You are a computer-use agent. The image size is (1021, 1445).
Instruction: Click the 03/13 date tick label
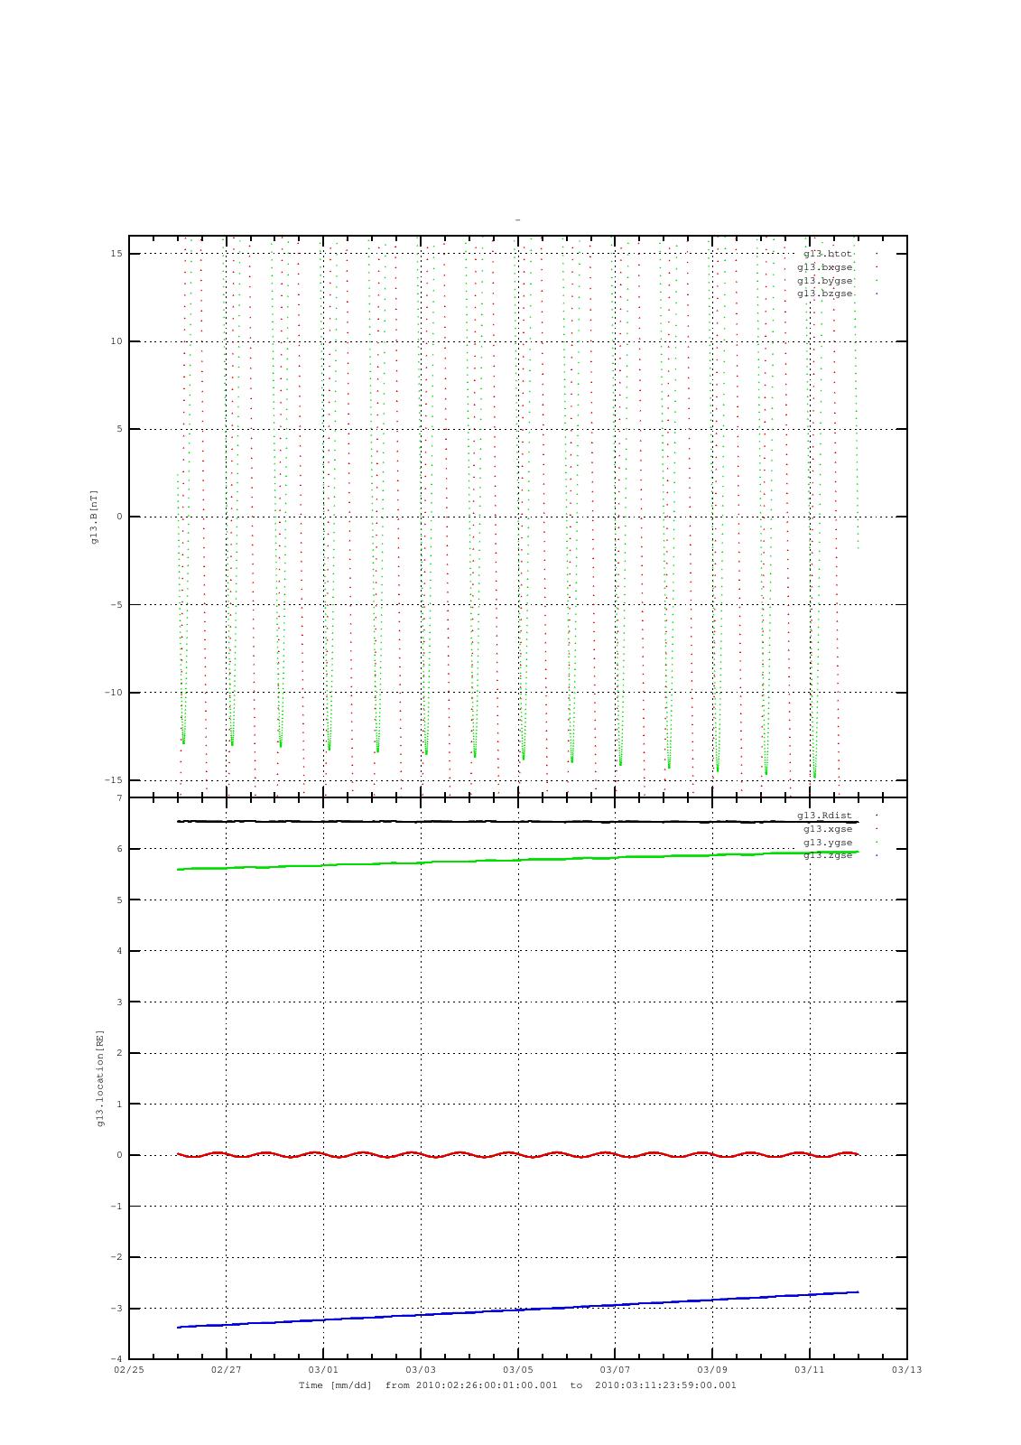(x=907, y=1369)
